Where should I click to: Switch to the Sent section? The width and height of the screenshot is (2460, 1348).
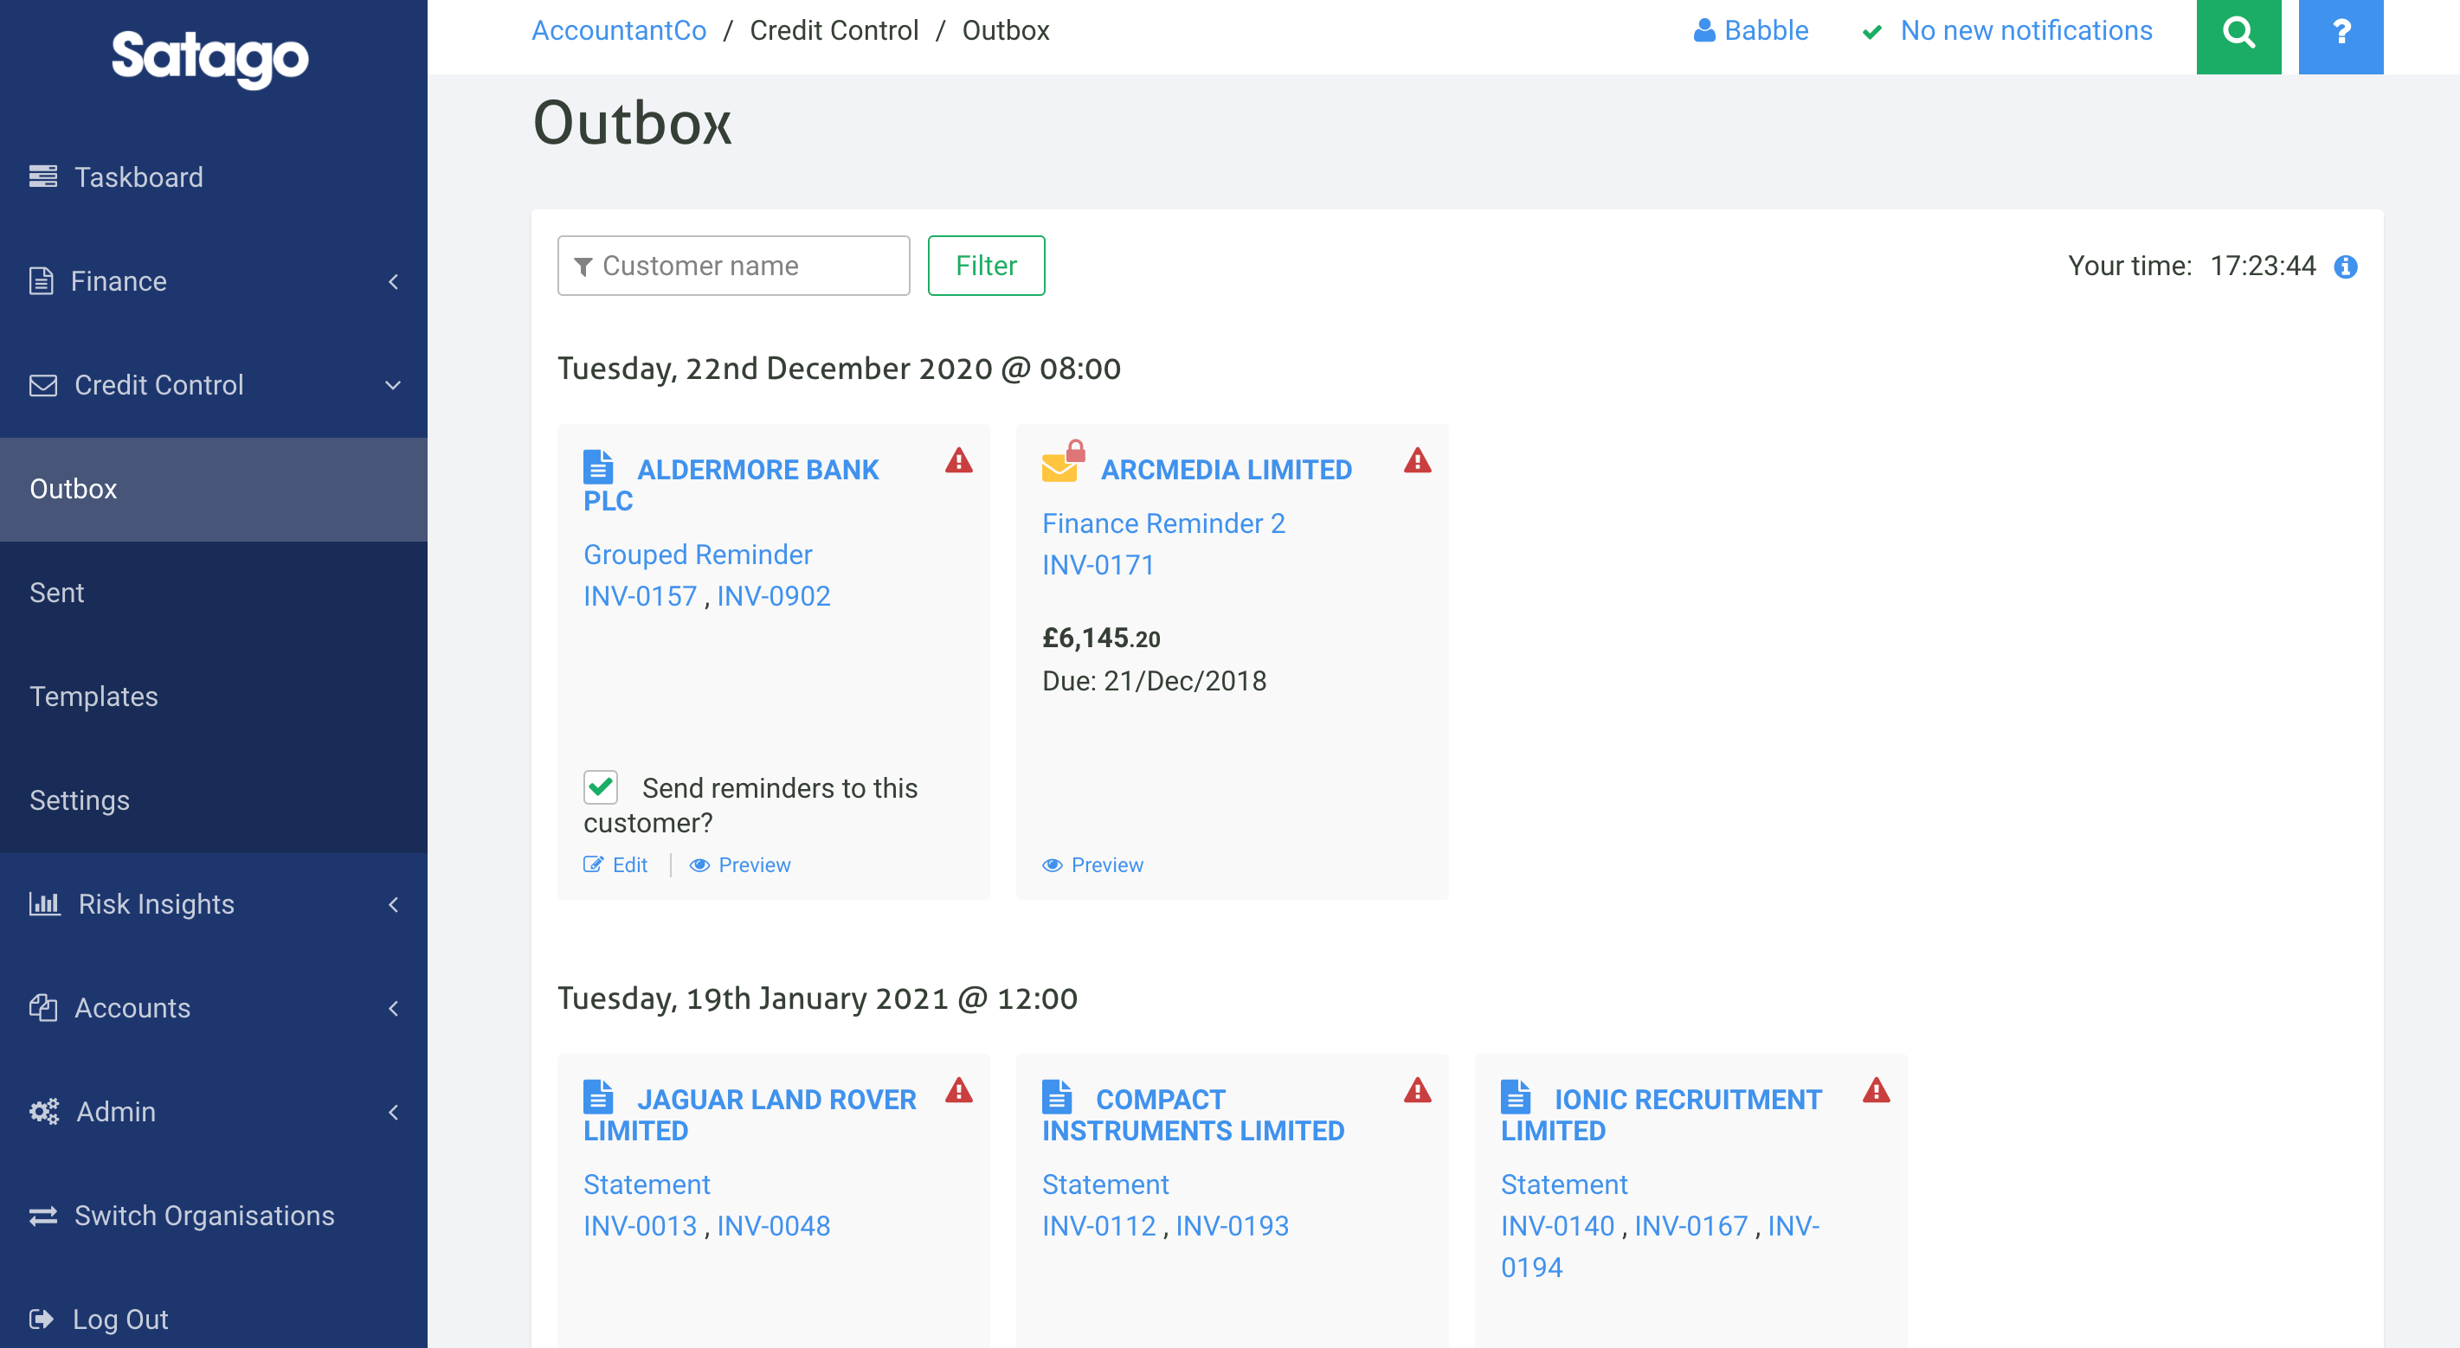[56, 592]
